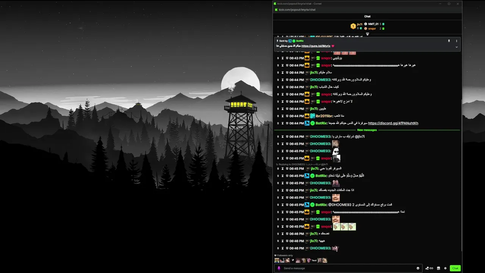Click shield icon on BotRix level 2 message

pos(287,205)
